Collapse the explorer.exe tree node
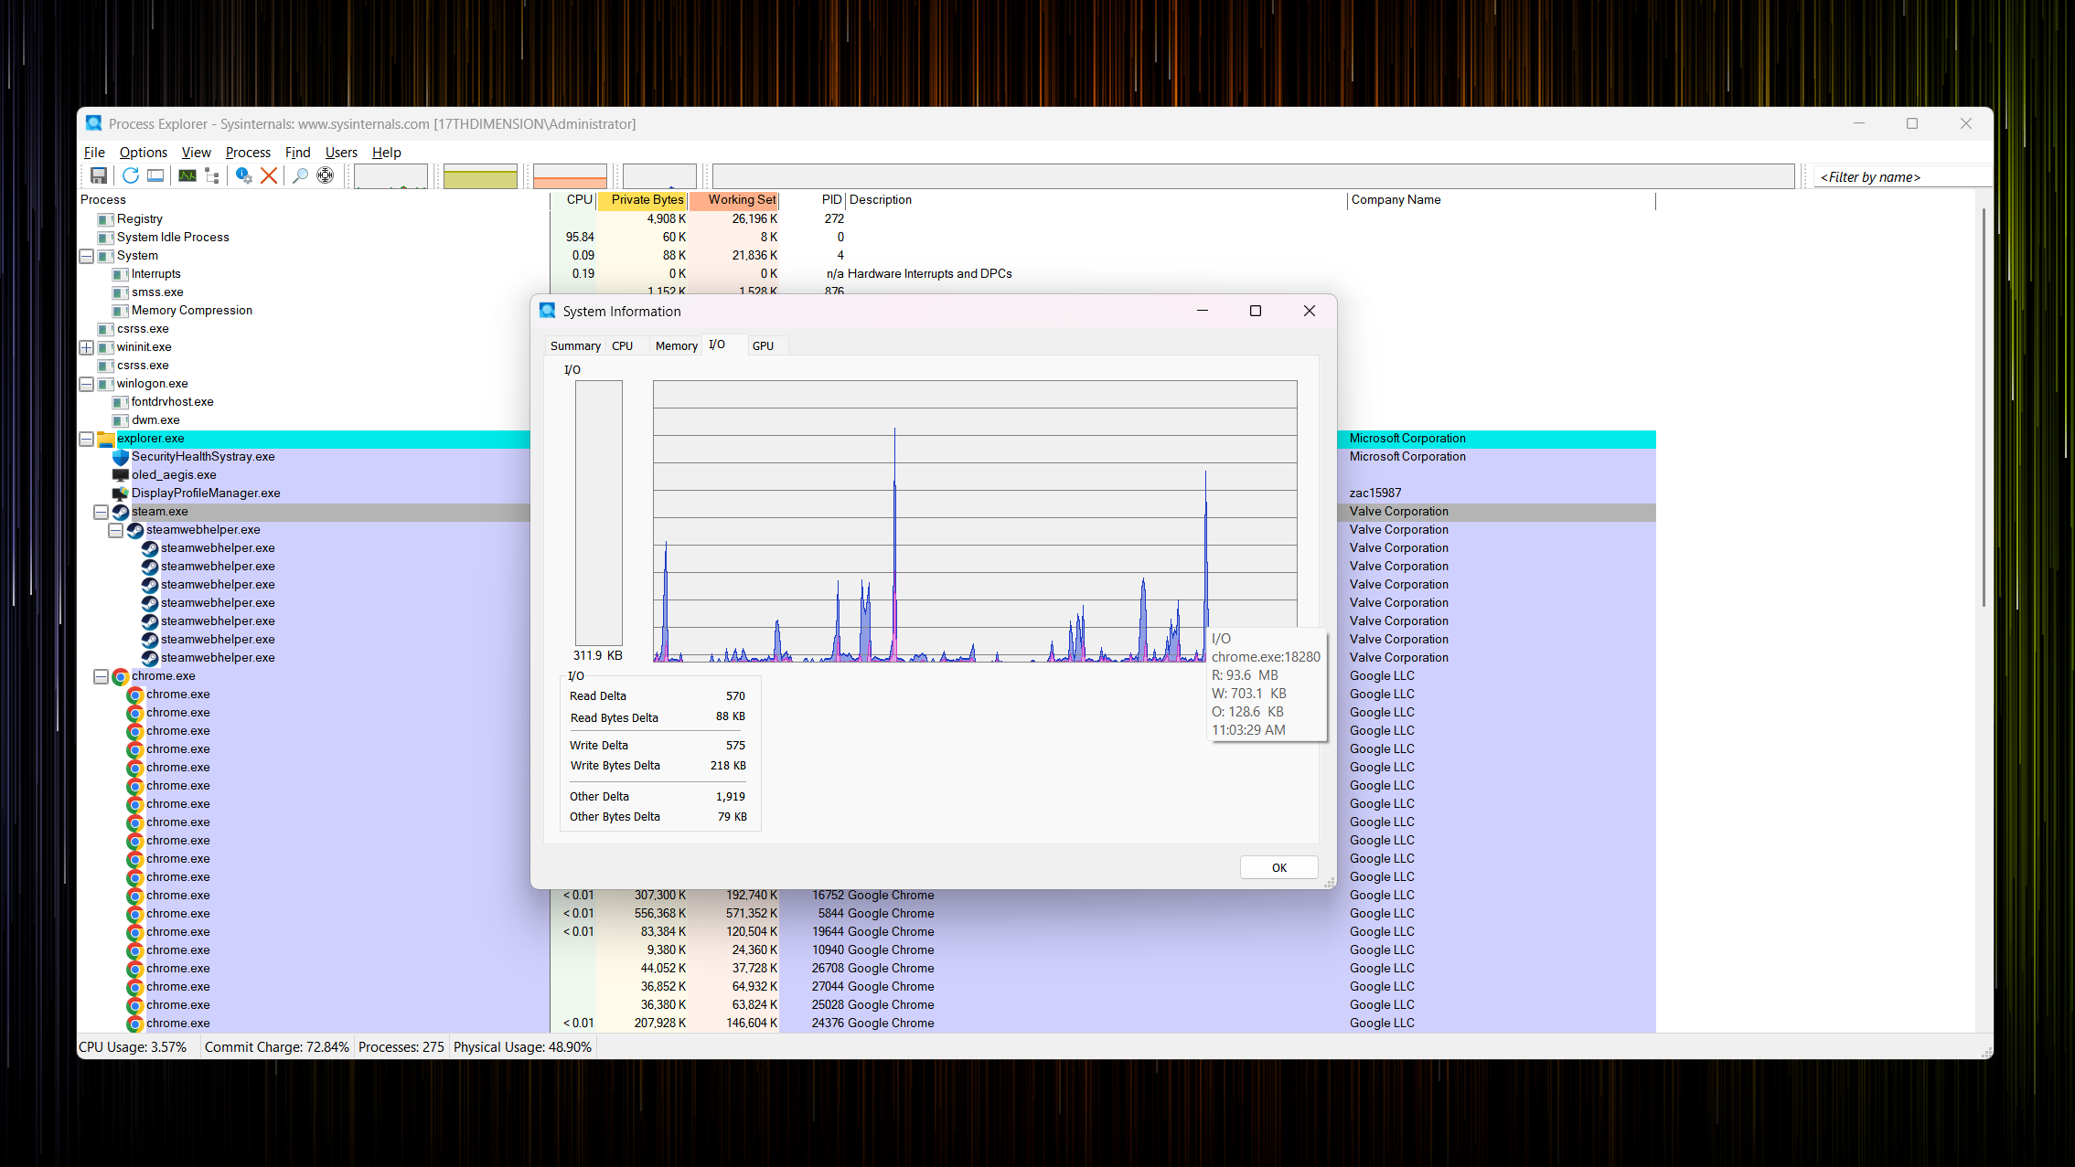This screenshot has height=1167, width=2075. (x=86, y=439)
